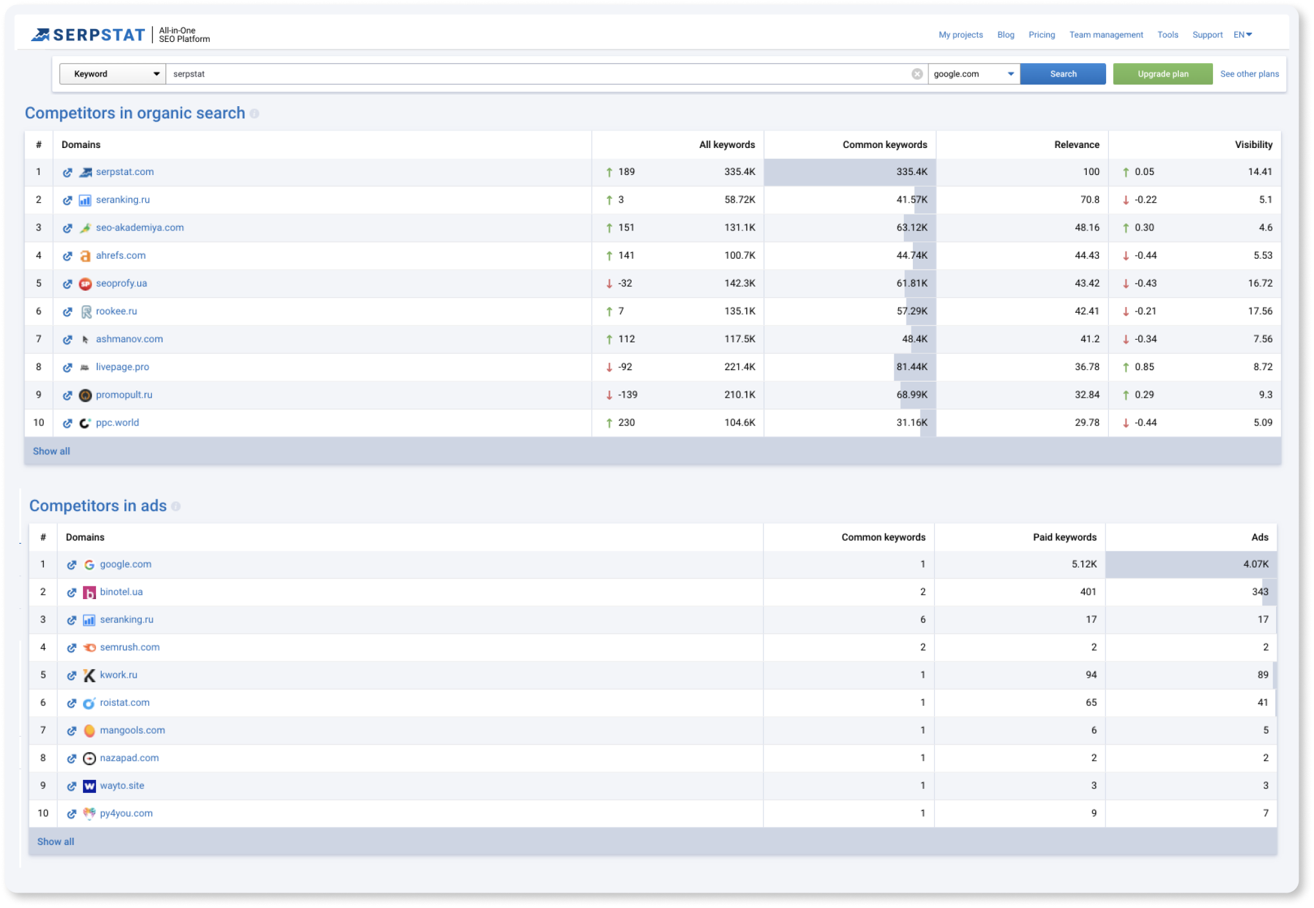The image size is (1314, 908).
Task: Click binotel.ua paid keywords value 401
Action: click(1088, 592)
